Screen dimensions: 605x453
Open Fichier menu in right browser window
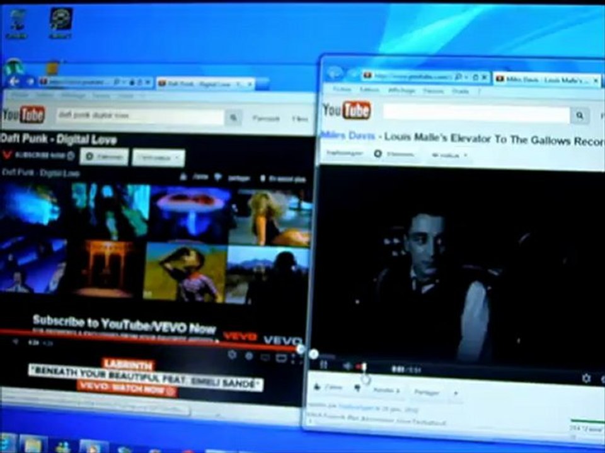pyautogui.click(x=342, y=89)
